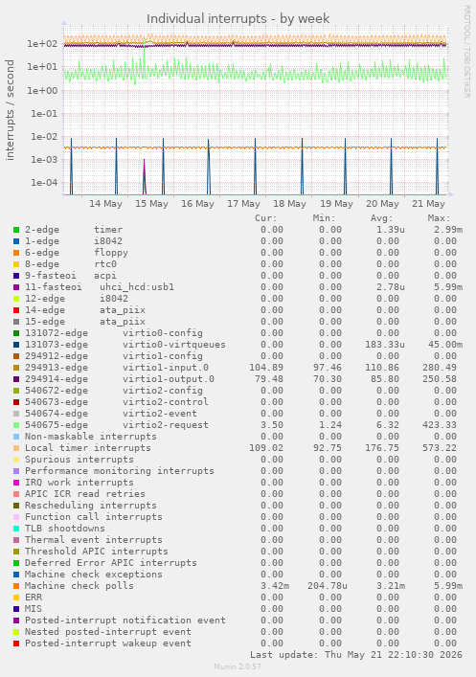Click the Last update timestamp text
The image size is (476, 677).
coord(356,655)
